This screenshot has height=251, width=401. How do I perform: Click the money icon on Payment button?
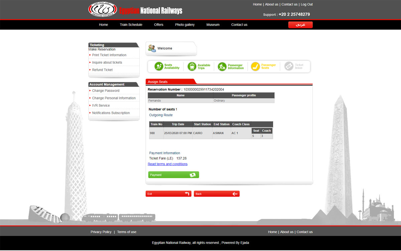click(192, 175)
